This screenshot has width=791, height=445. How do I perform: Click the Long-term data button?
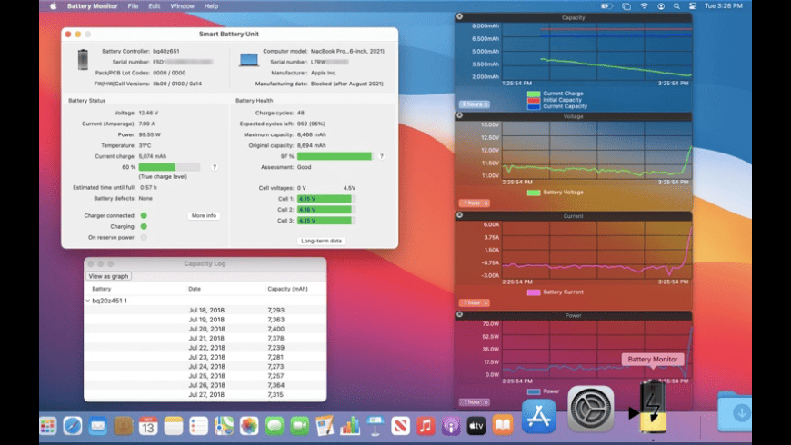click(321, 241)
